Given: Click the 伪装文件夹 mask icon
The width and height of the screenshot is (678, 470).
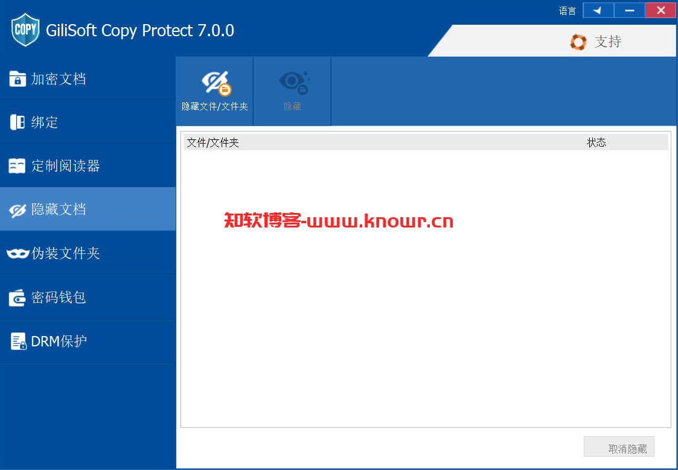Looking at the screenshot, I should 18,253.
